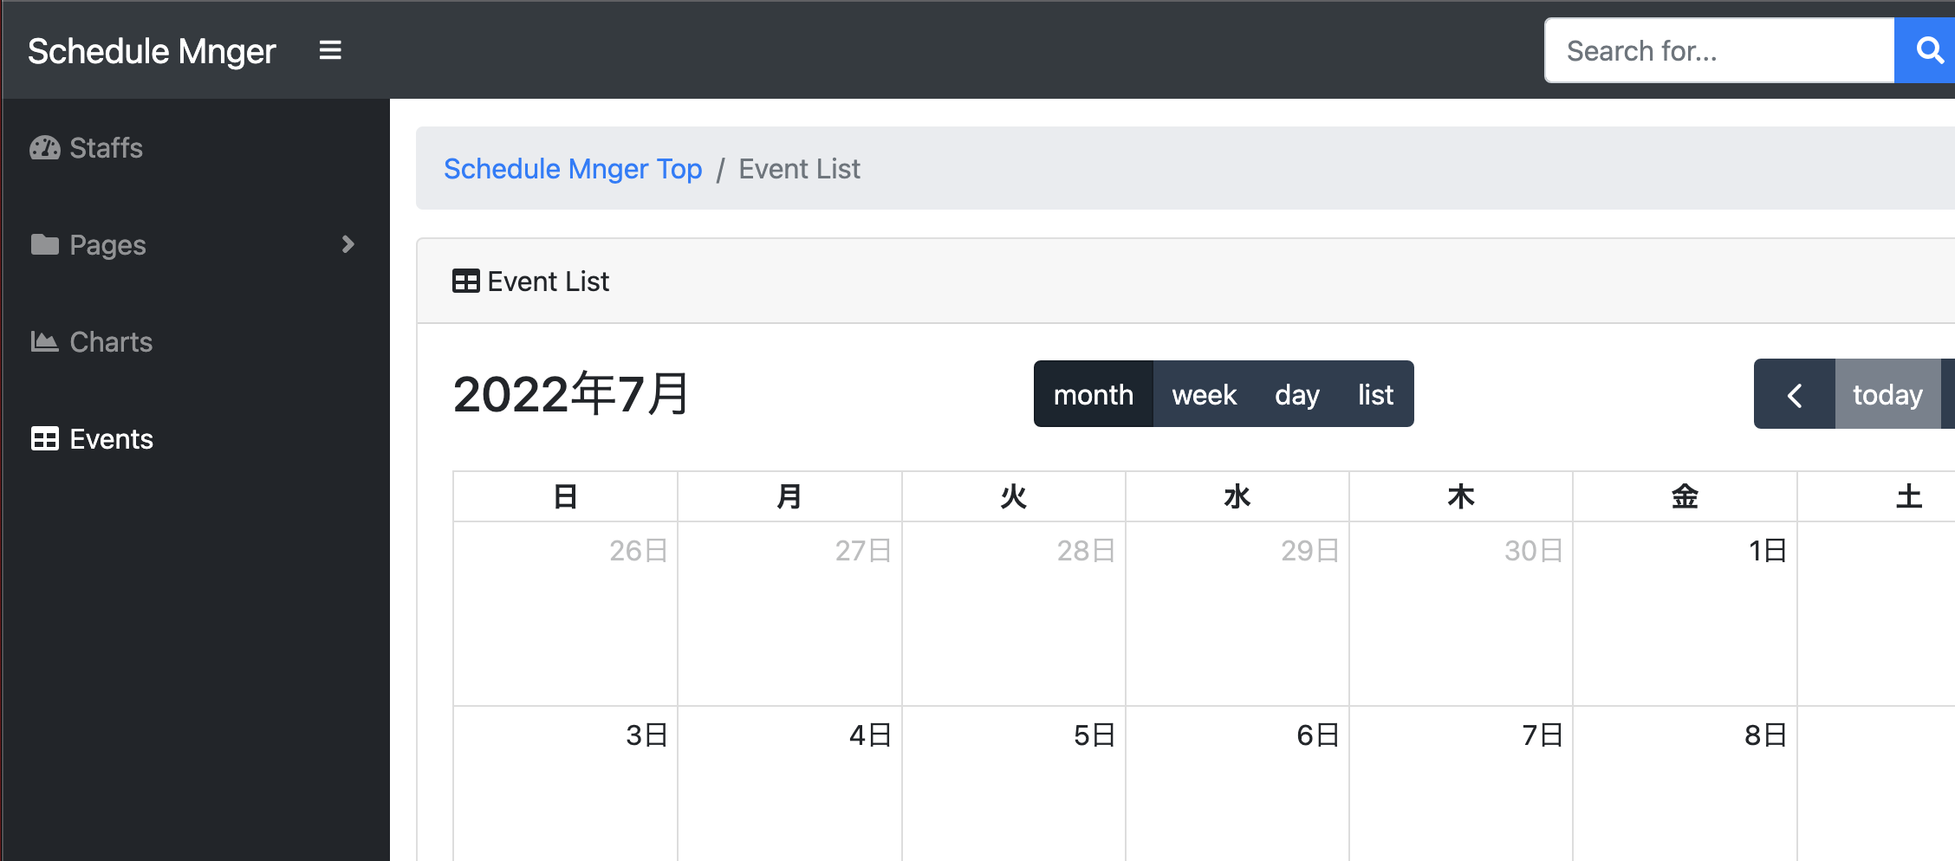
Task: Switch calendar to month view
Action: click(x=1093, y=395)
